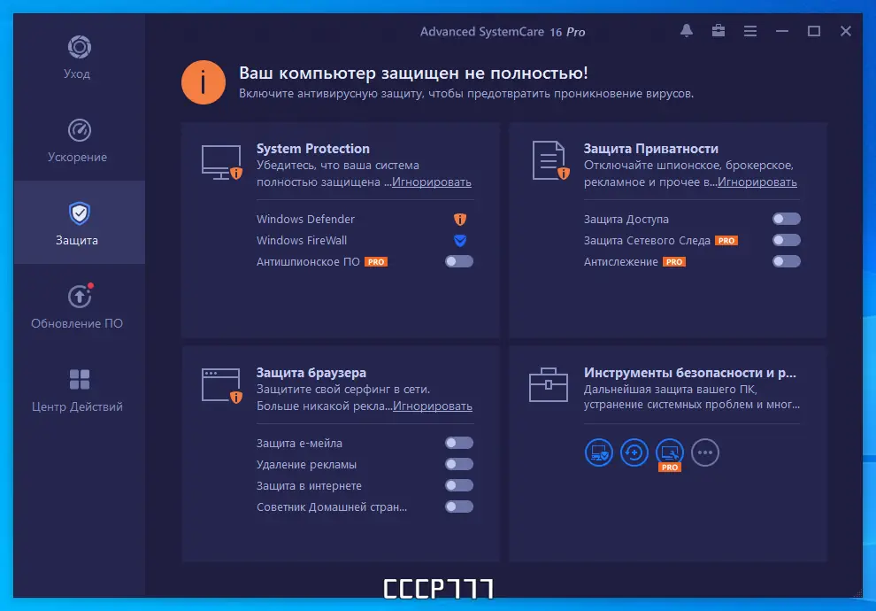
Task: Turn on Удаление рекламы switch
Action: (459, 465)
